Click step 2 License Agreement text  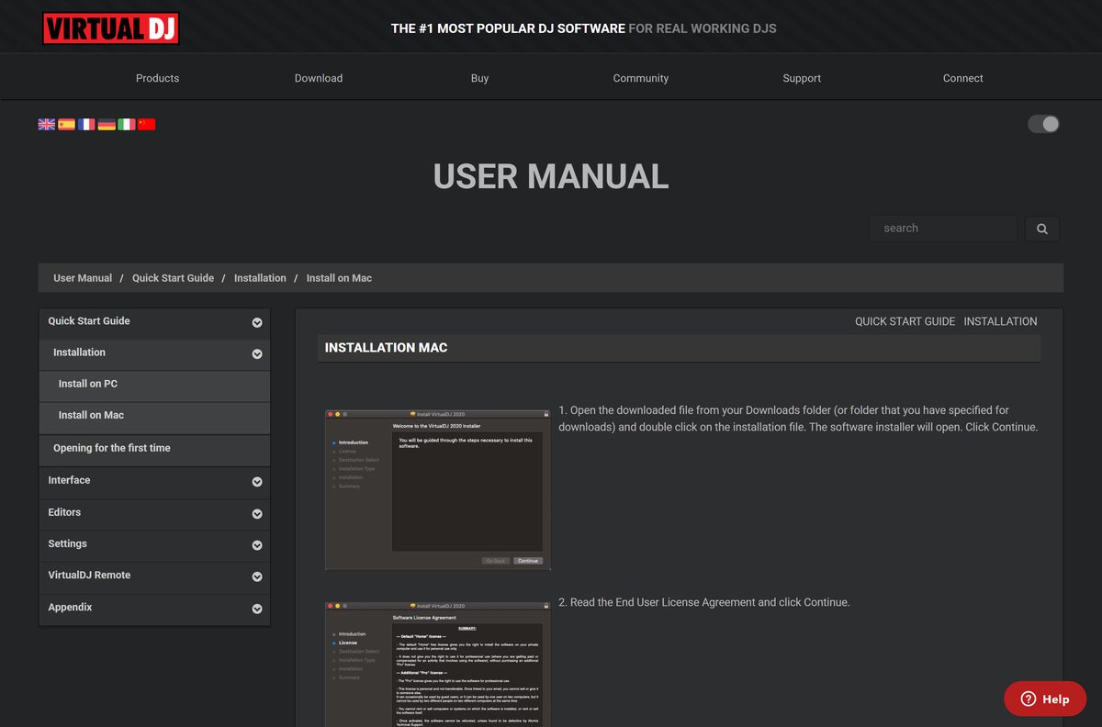click(x=704, y=602)
